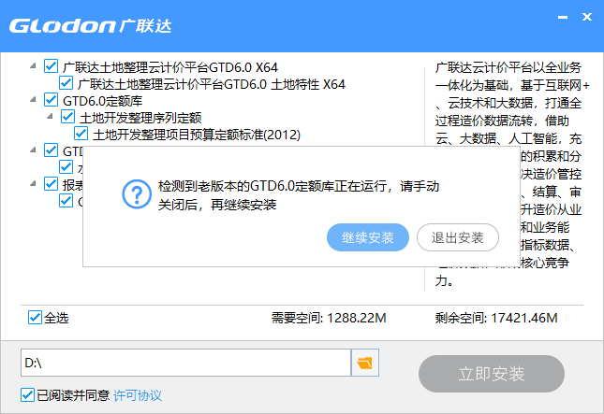Toggle 已阅读并同意 agreement checkbox
This screenshot has height=414, width=604.
pyautogui.click(x=27, y=394)
